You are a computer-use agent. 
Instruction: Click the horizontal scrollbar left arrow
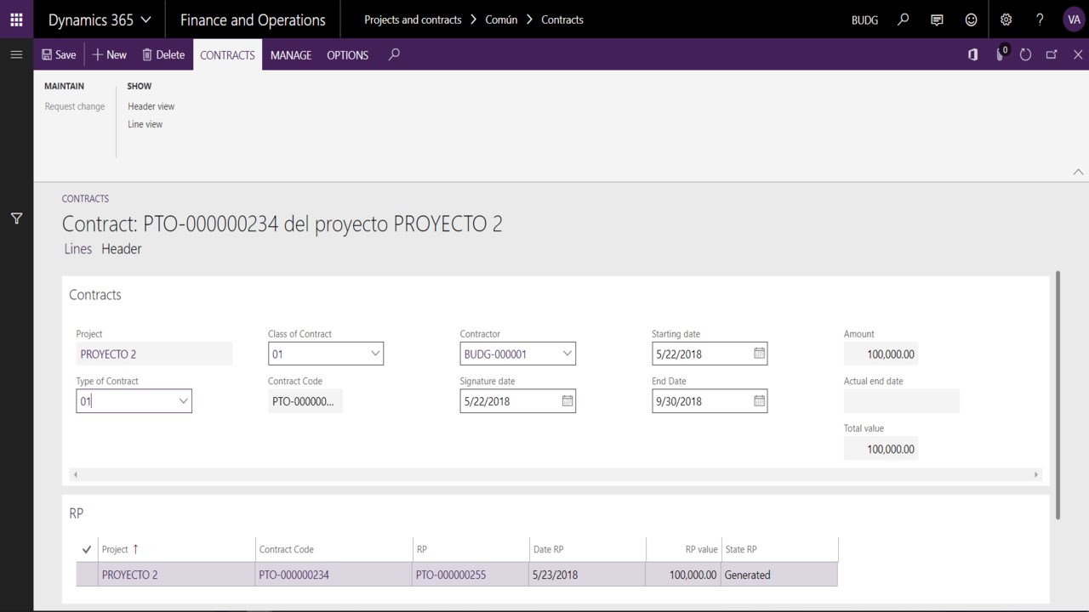click(x=76, y=474)
